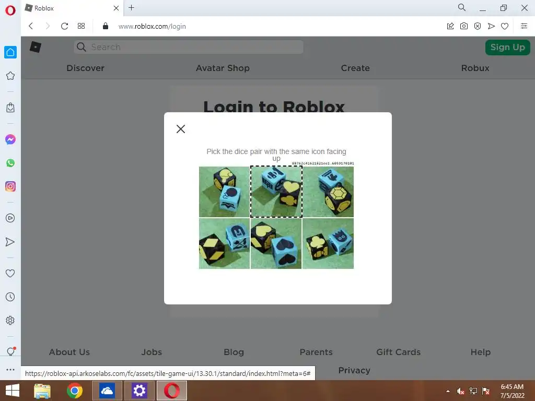Open the Robux menu item

coord(475,68)
